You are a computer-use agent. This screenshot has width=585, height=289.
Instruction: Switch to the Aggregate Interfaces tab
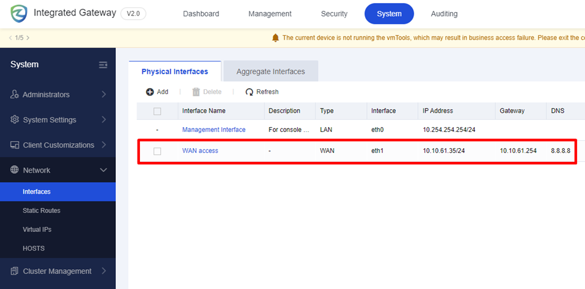pyautogui.click(x=270, y=71)
